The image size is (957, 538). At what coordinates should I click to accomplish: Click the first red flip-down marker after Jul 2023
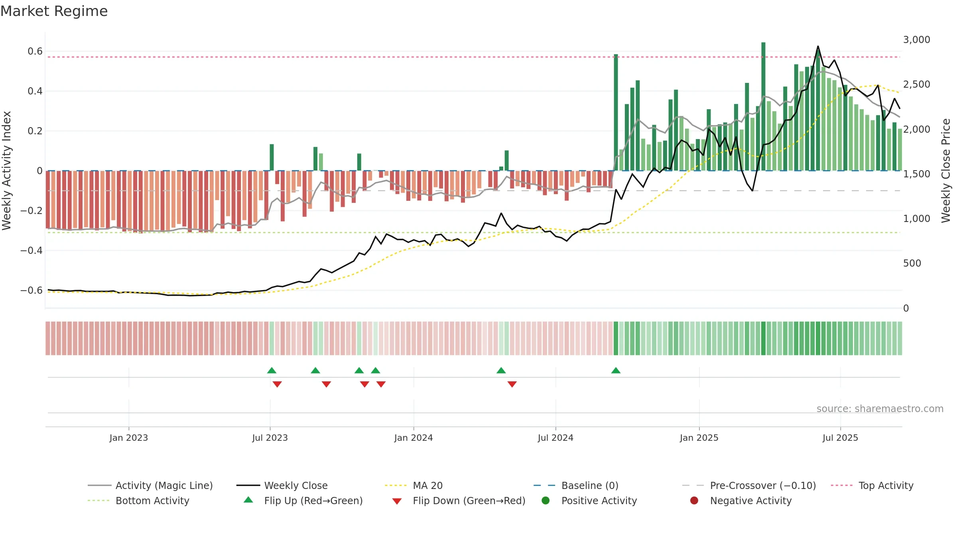click(x=277, y=384)
